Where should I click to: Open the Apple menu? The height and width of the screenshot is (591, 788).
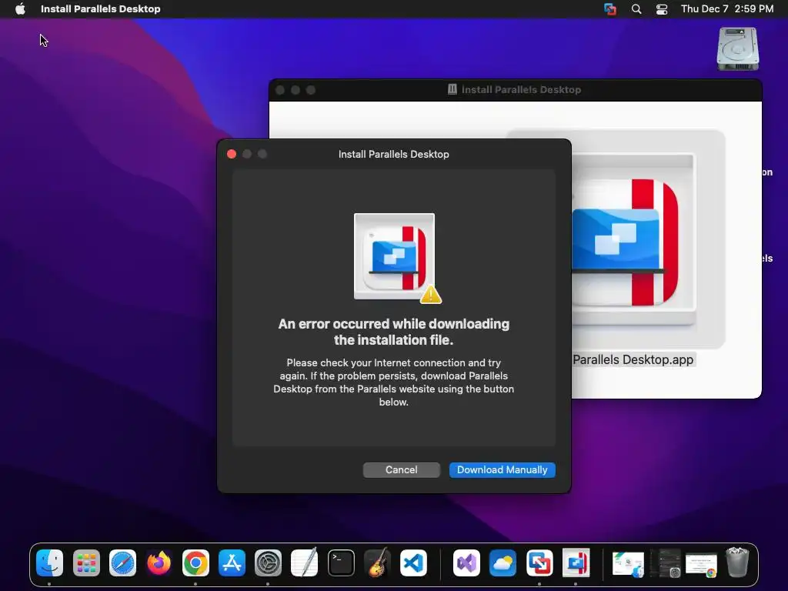pos(20,8)
